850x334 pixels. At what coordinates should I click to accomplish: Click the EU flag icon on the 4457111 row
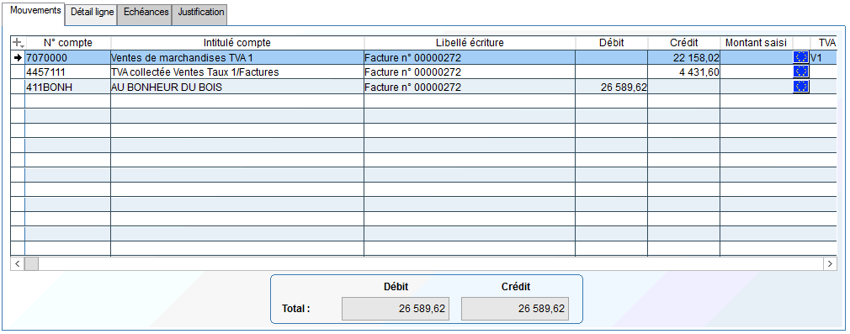(x=800, y=72)
